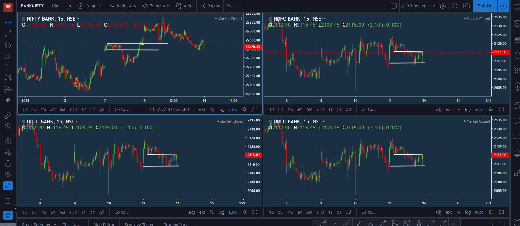Open the Trading Panel tab
520x226 pixels.
coord(177,224)
